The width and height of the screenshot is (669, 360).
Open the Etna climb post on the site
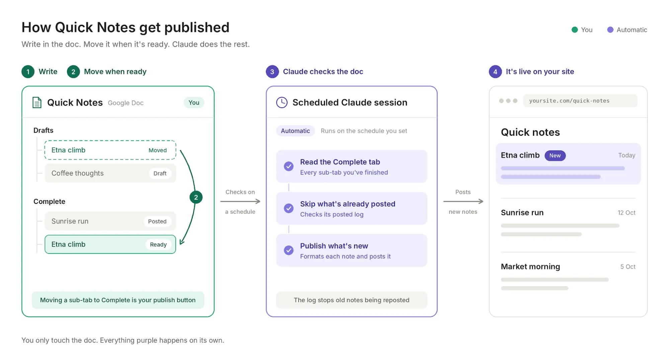(x=568, y=164)
